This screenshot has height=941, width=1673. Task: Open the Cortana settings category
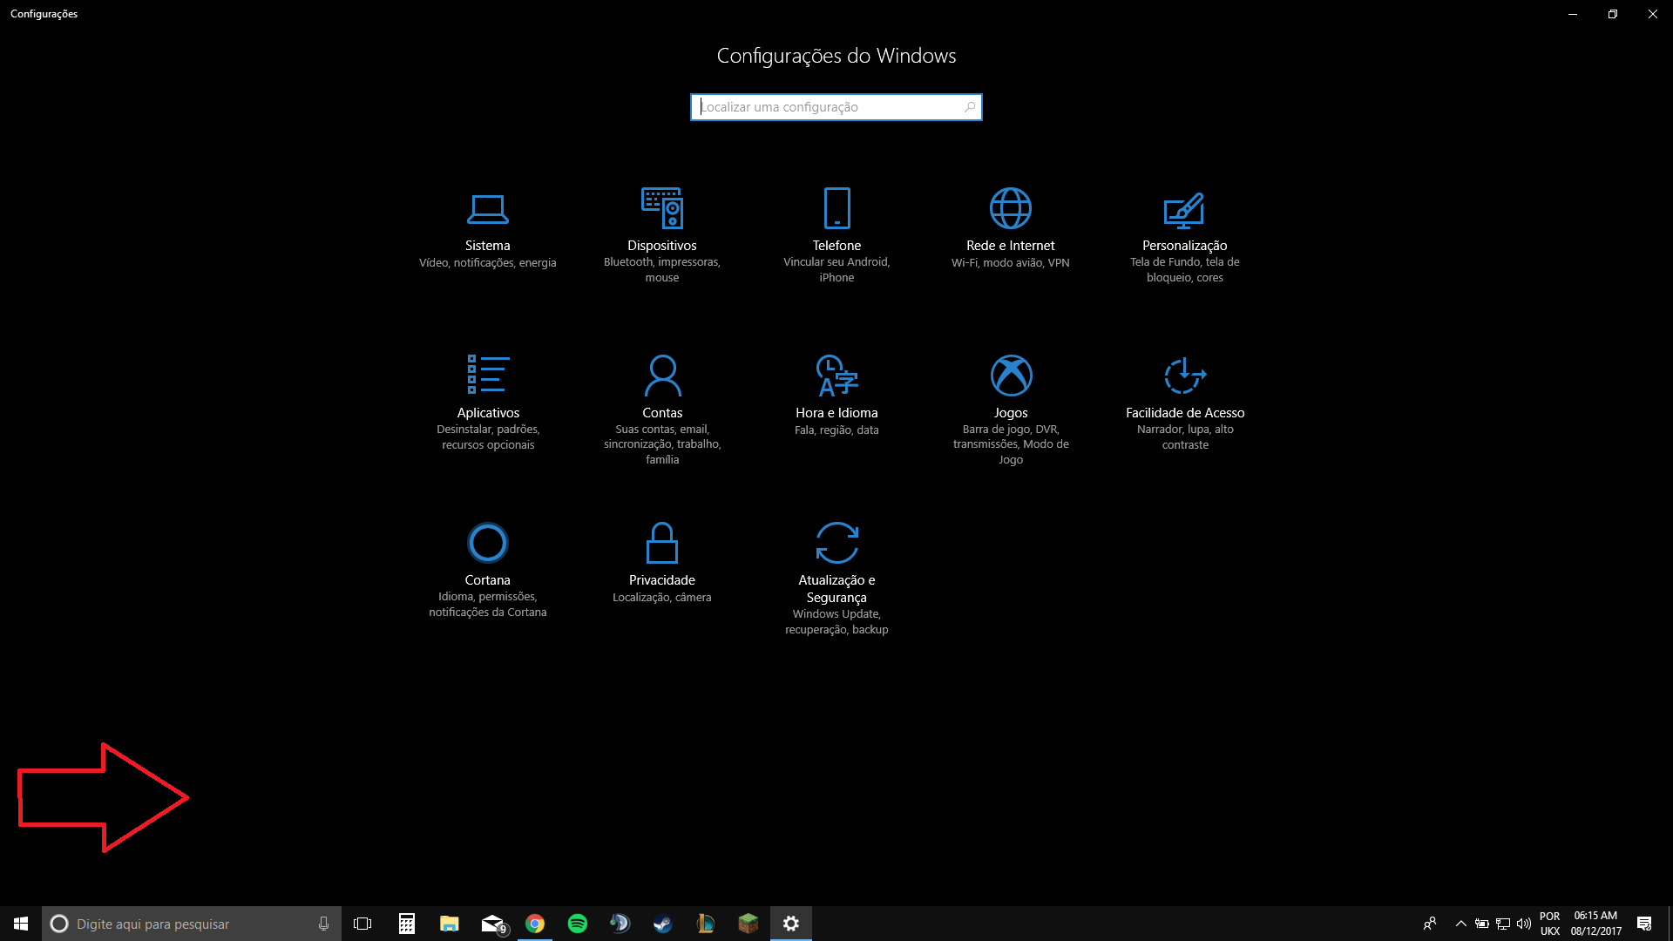(x=488, y=571)
